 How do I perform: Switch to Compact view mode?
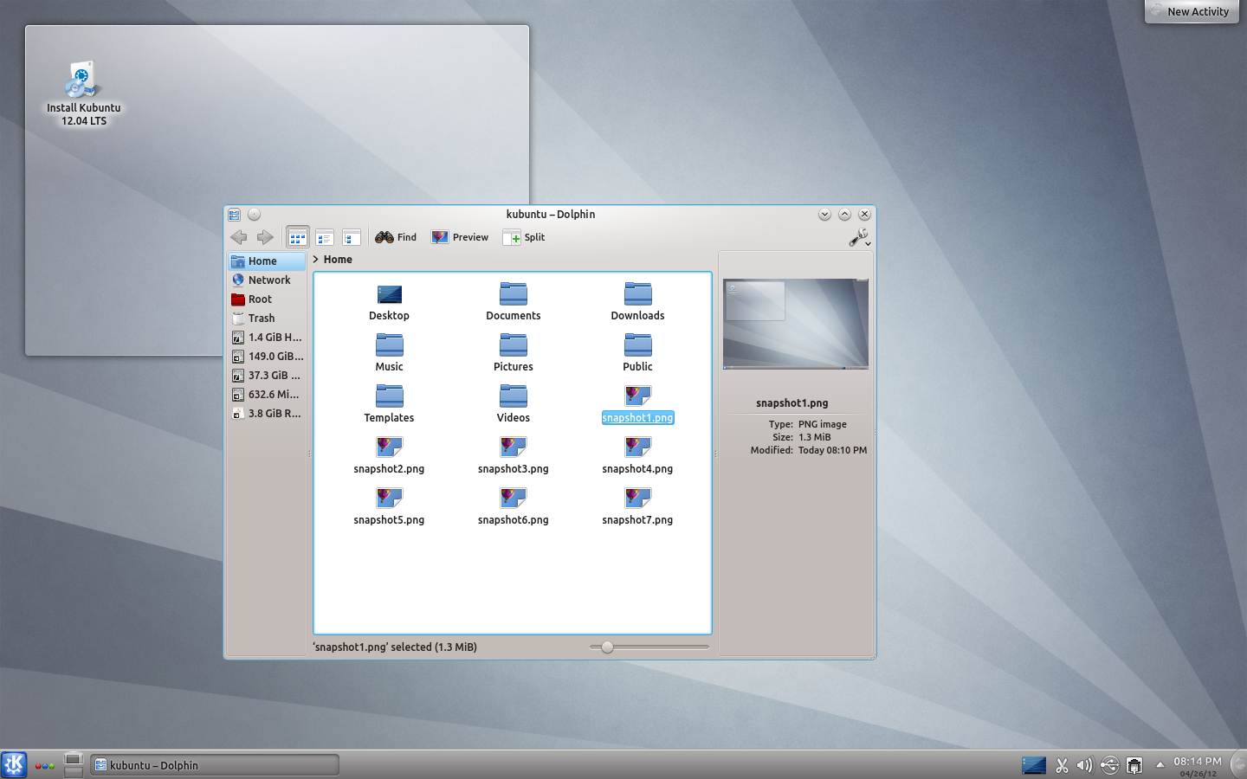pos(325,237)
